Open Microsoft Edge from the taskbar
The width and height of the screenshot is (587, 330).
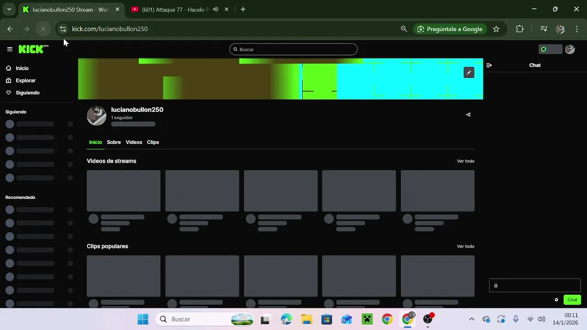coord(286,319)
